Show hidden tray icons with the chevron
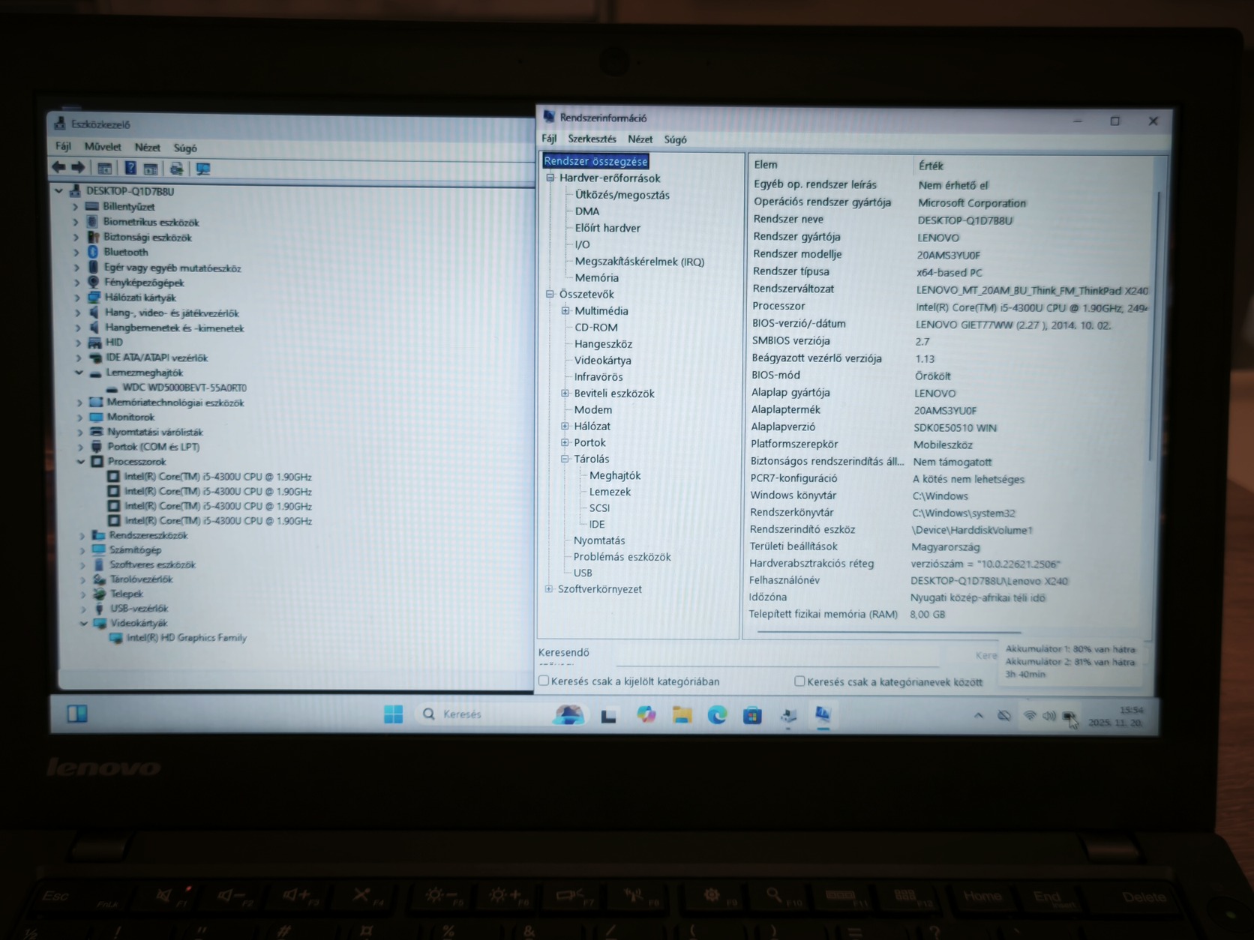This screenshot has height=940, width=1254. (x=978, y=716)
